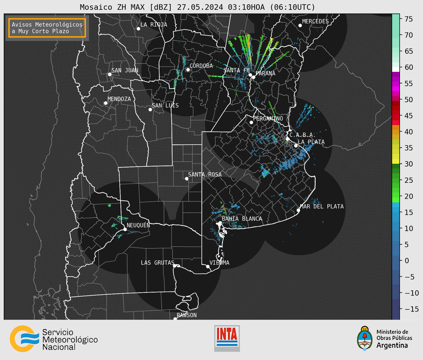Click the 55 dBZ magenta color on scale
423x360 pixels.
tap(396, 84)
